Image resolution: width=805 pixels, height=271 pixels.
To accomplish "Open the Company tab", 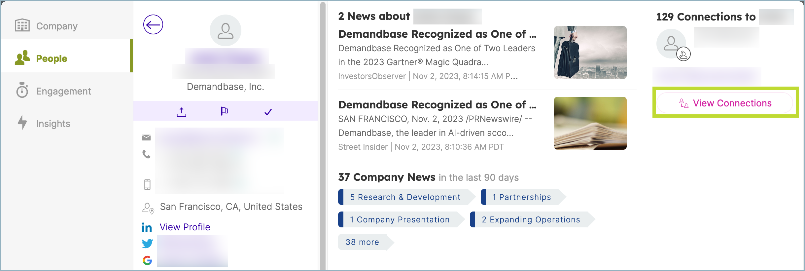I will tap(56, 26).
